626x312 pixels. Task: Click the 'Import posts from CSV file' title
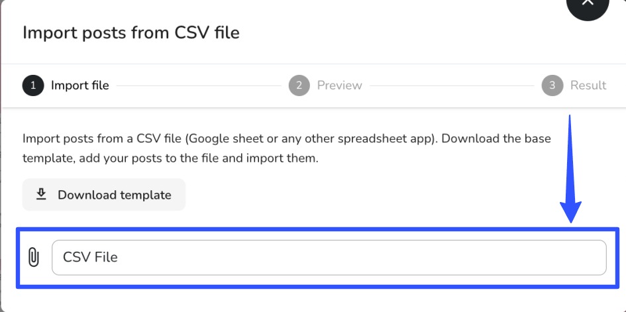(131, 32)
